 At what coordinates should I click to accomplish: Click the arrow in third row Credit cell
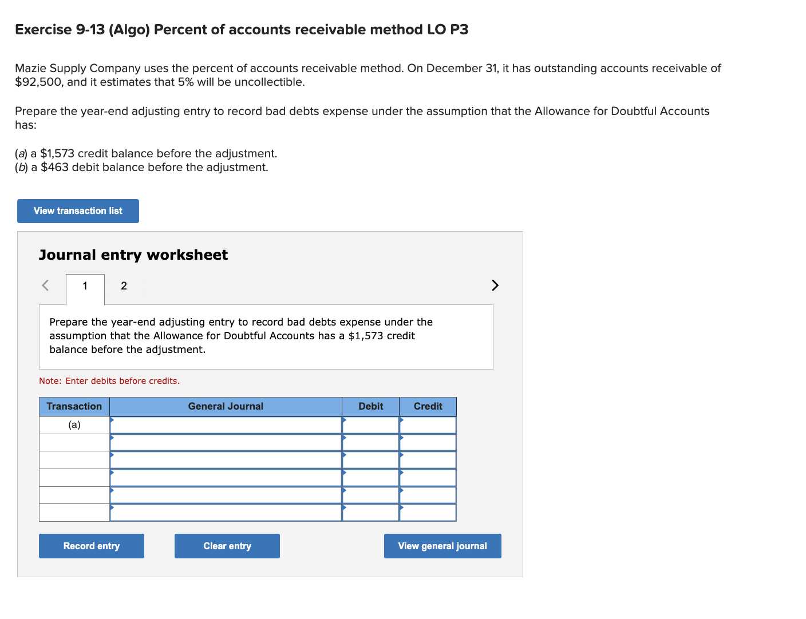click(402, 457)
